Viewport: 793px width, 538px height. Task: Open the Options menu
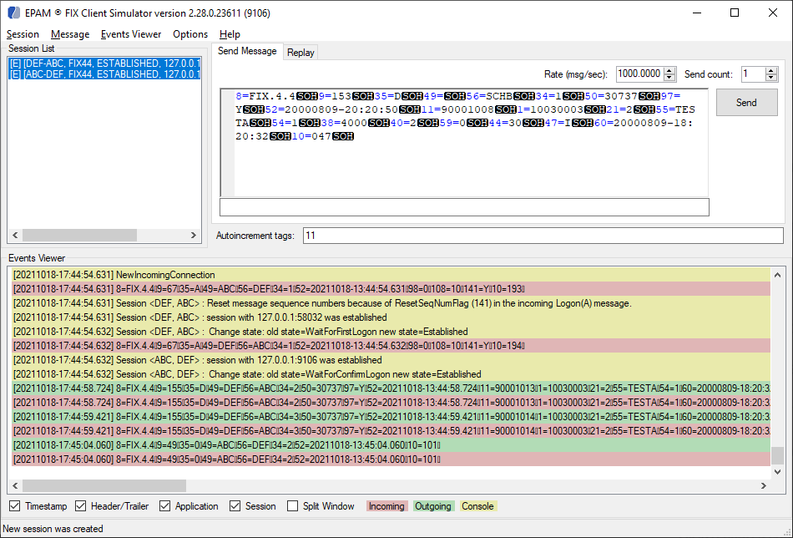[x=190, y=34]
